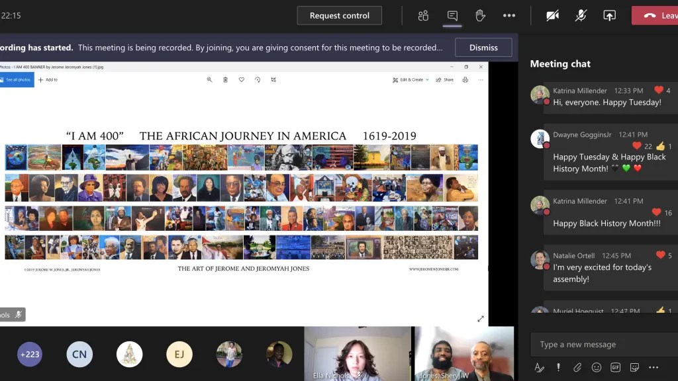Expand shared screen to full view
This screenshot has width=678, height=381.
481,319
